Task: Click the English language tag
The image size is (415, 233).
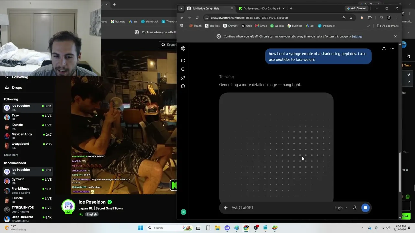Action: 92,214
